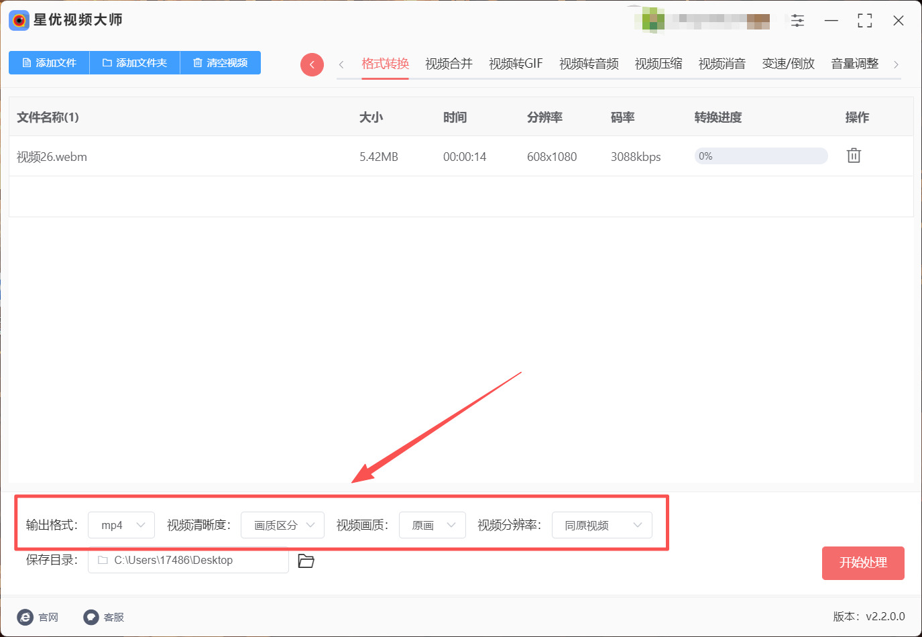This screenshot has height=637, width=922.
Task: Click the 3088kbps bitrate value
Action: pyautogui.click(x=636, y=157)
